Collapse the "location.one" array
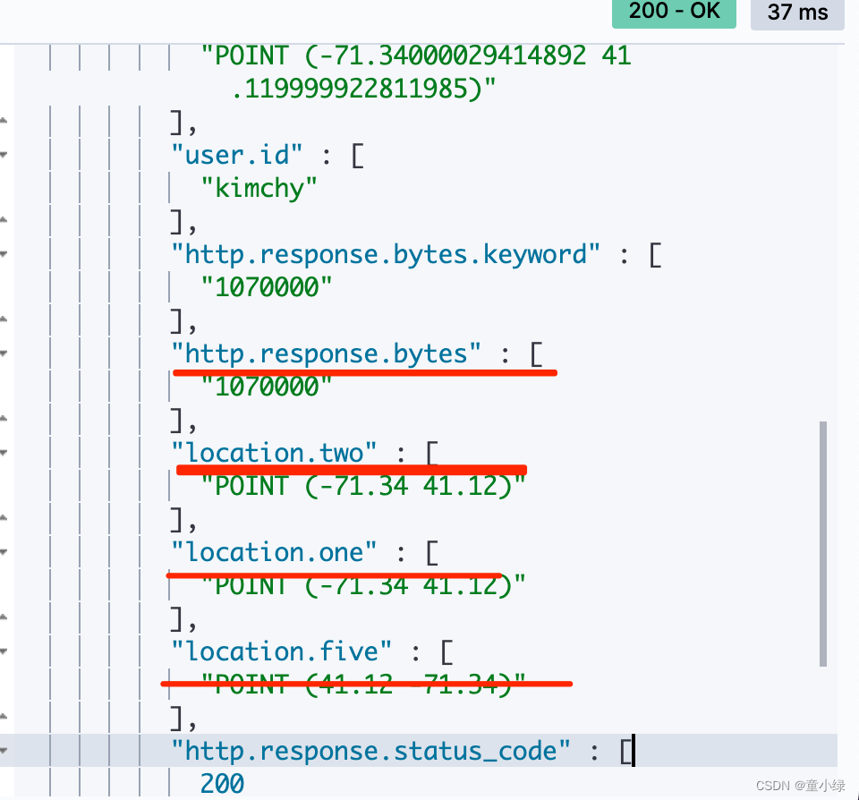 point(5,552)
